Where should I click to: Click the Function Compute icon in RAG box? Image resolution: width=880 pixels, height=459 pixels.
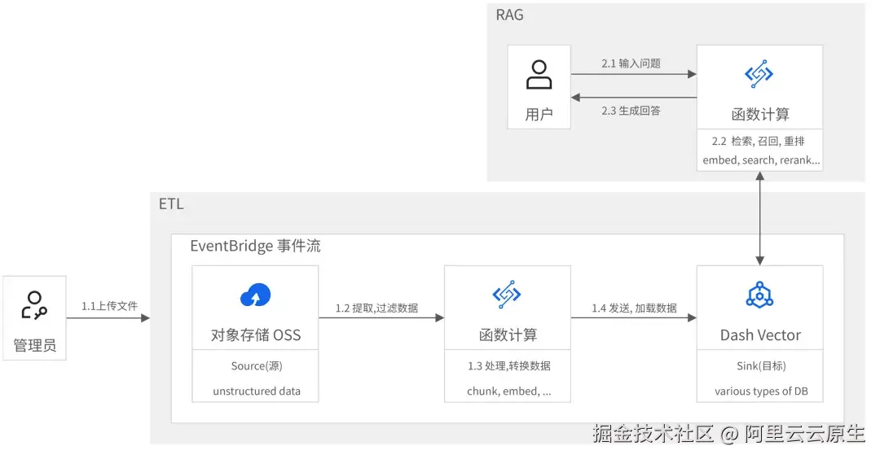pos(759,74)
